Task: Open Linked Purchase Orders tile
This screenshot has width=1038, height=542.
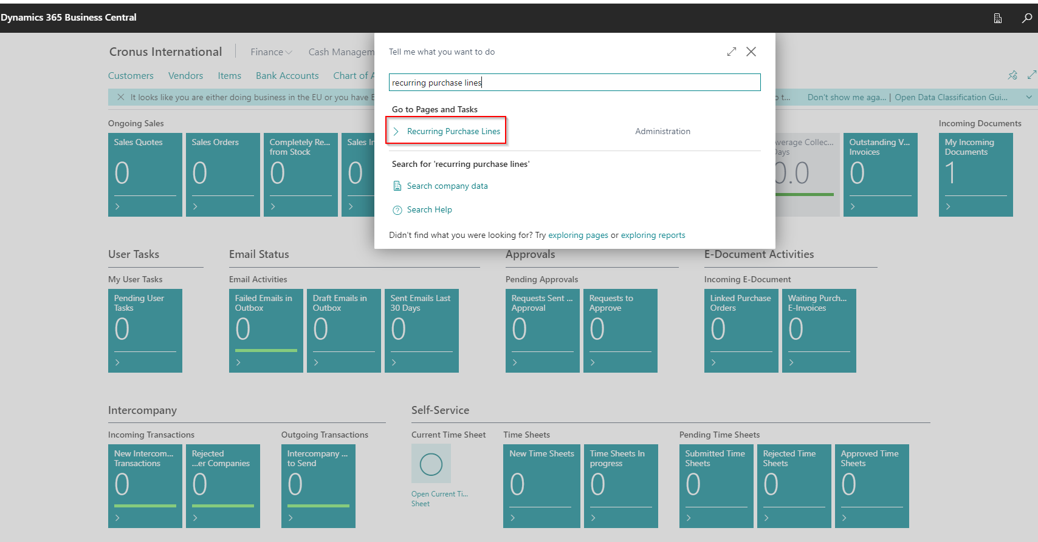Action: (x=741, y=331)
